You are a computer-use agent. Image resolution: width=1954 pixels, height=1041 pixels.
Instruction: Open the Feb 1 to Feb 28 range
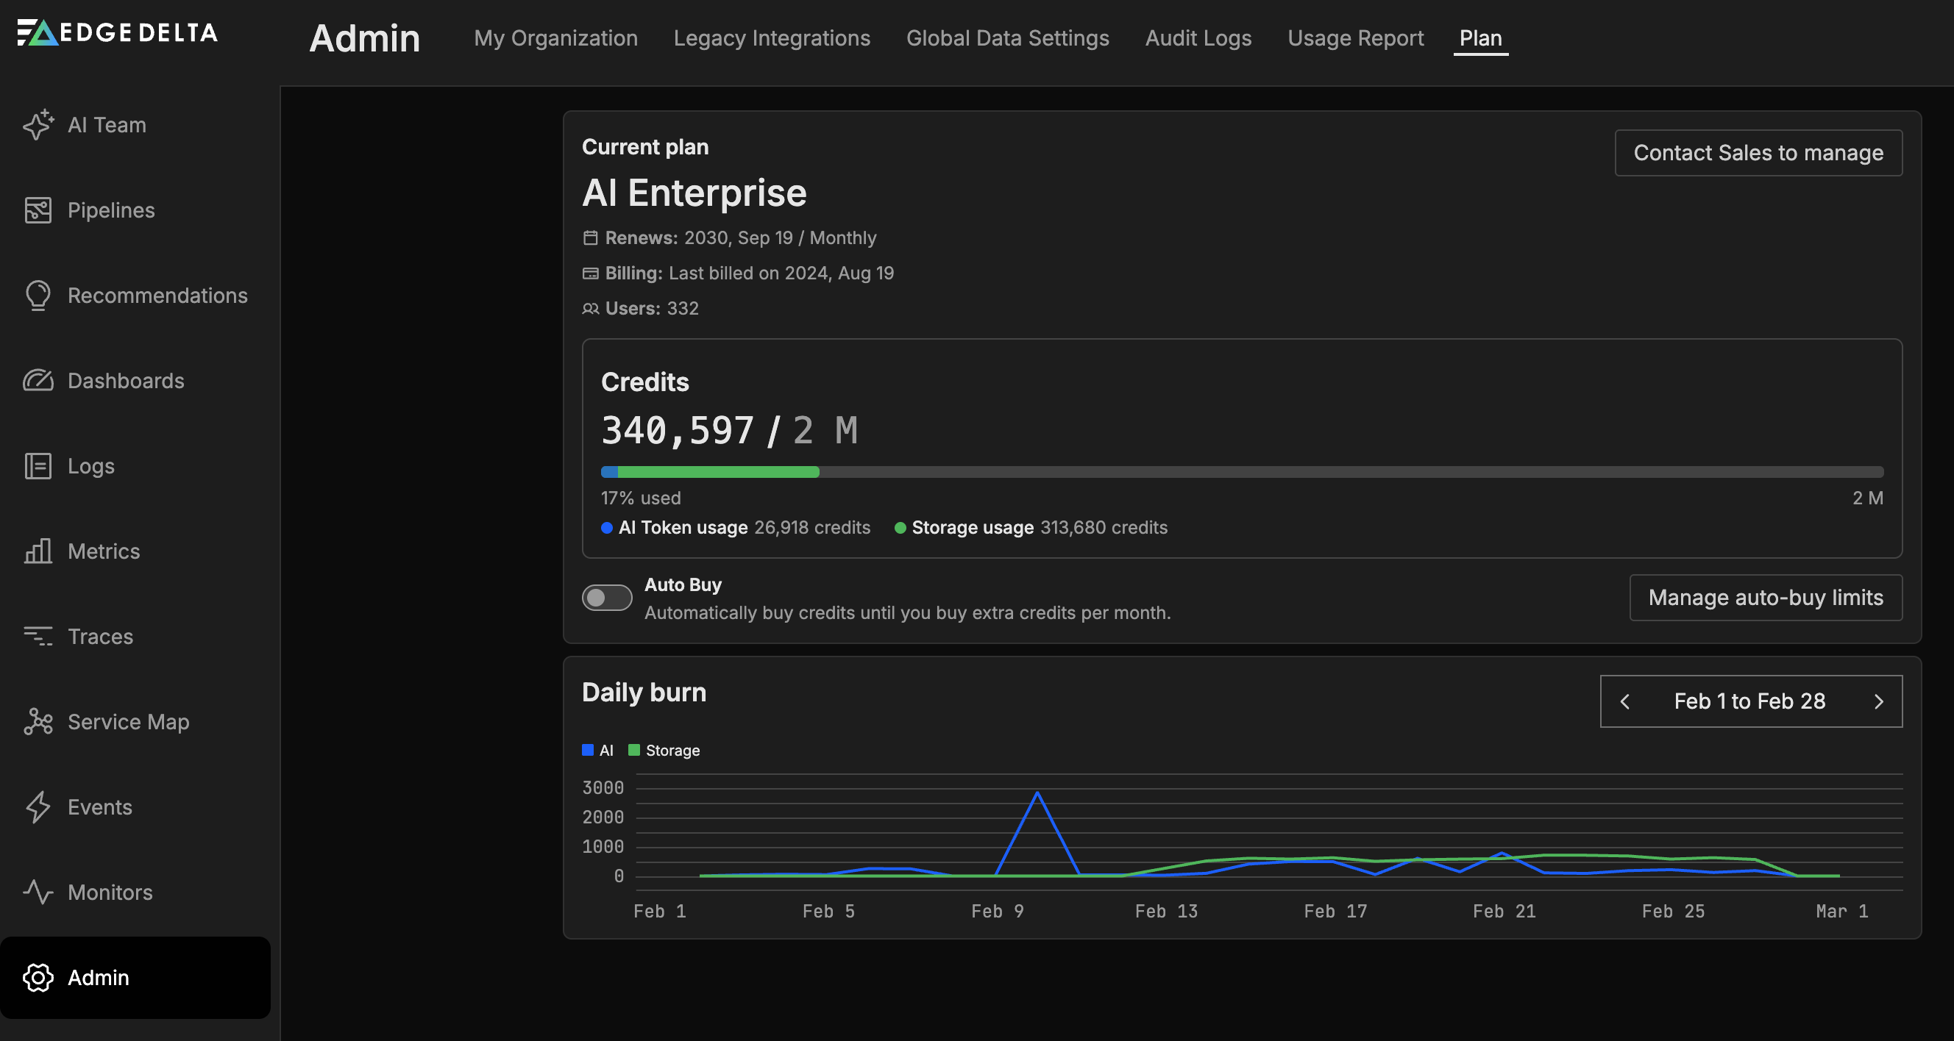[x=1749, y=701]
